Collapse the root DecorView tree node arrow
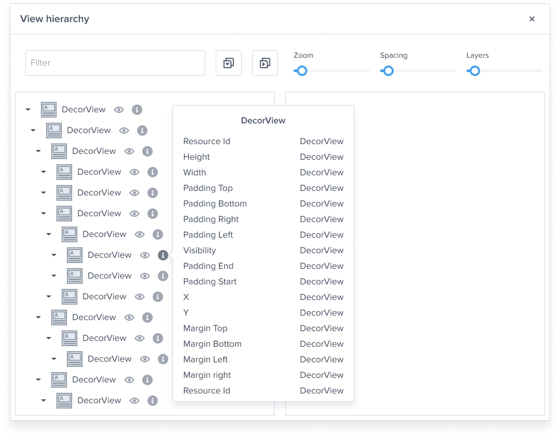The height and width of the screenshot is (437, 560). coord(28,110)
